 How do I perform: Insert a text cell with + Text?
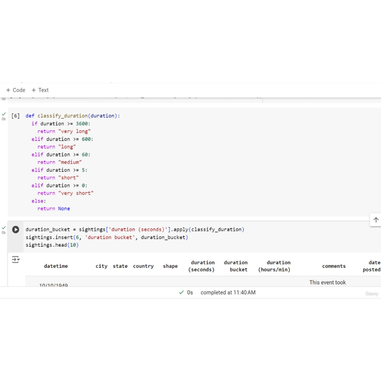tap(40, 90)
